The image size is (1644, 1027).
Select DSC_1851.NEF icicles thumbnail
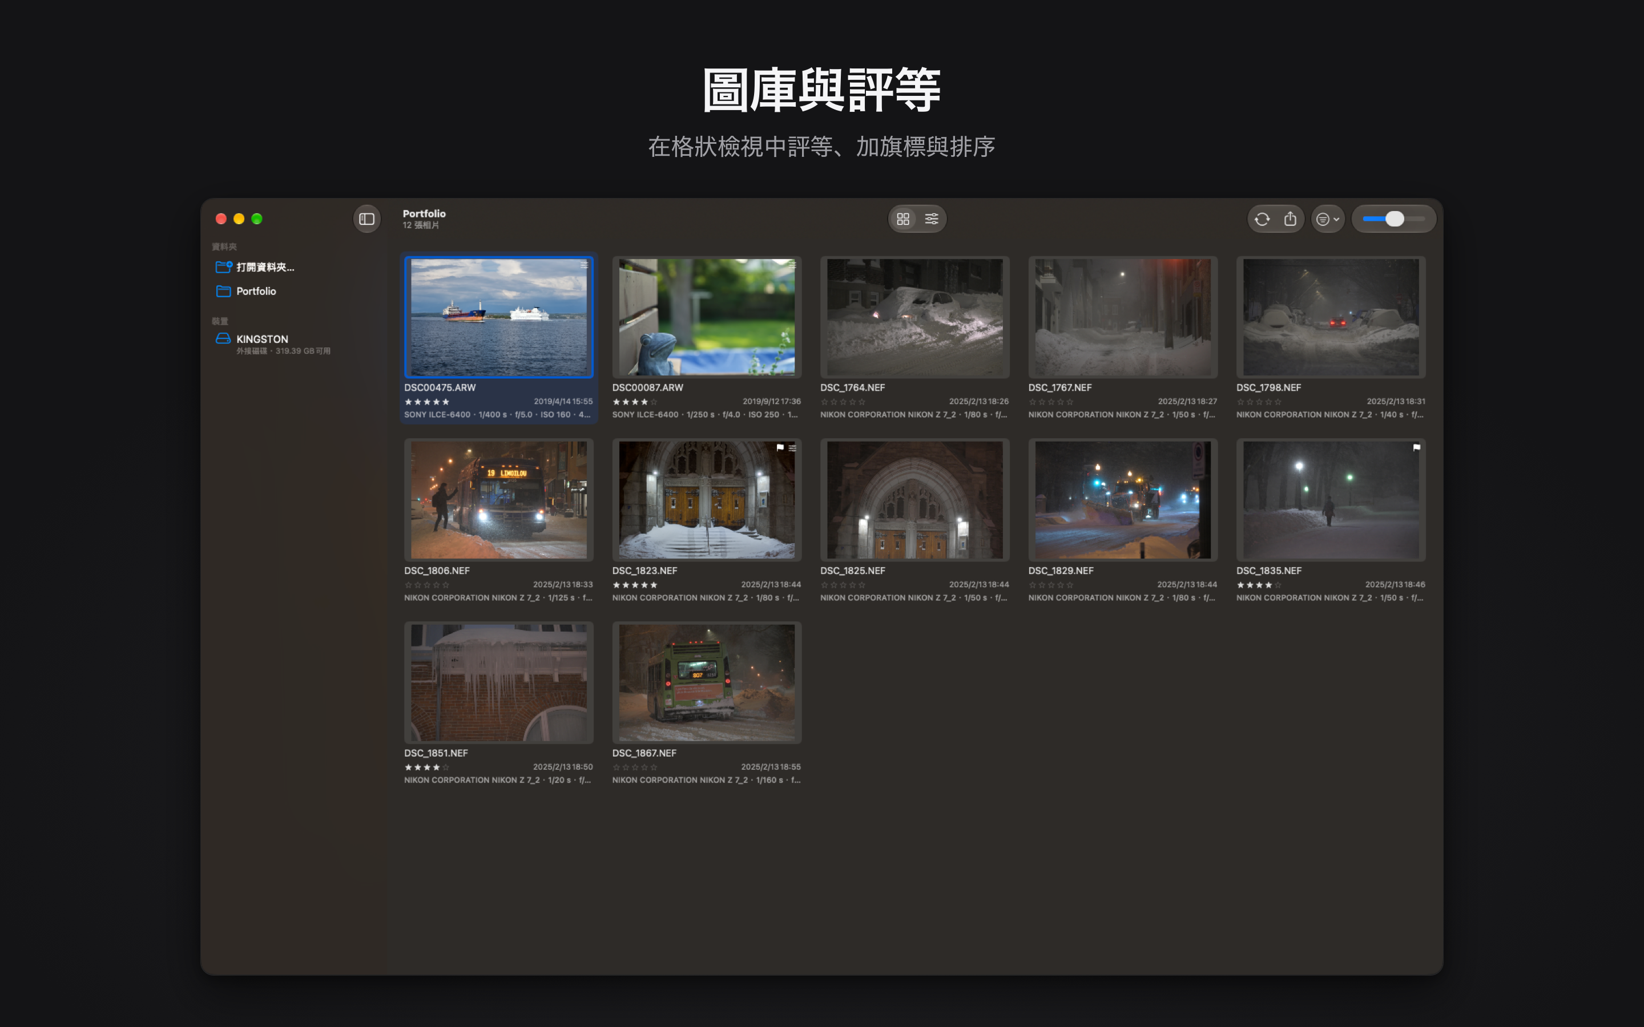pos(499,682)
